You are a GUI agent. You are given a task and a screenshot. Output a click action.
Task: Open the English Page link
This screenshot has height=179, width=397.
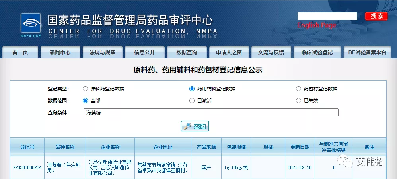317,25
